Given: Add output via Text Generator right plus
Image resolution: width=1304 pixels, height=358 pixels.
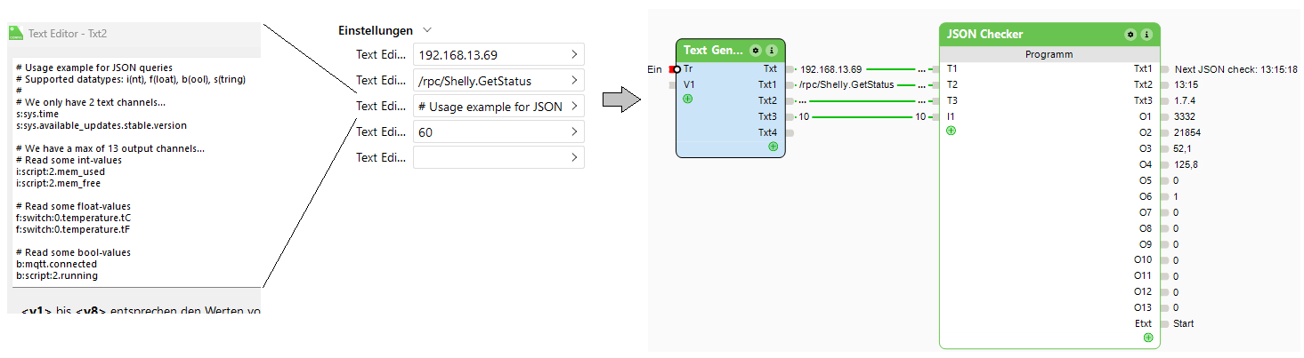Looking at the screenshot, I should pyautogui.click(x=773, y=146).
